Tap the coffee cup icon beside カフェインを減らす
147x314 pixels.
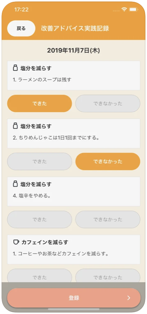pos(16,242)
